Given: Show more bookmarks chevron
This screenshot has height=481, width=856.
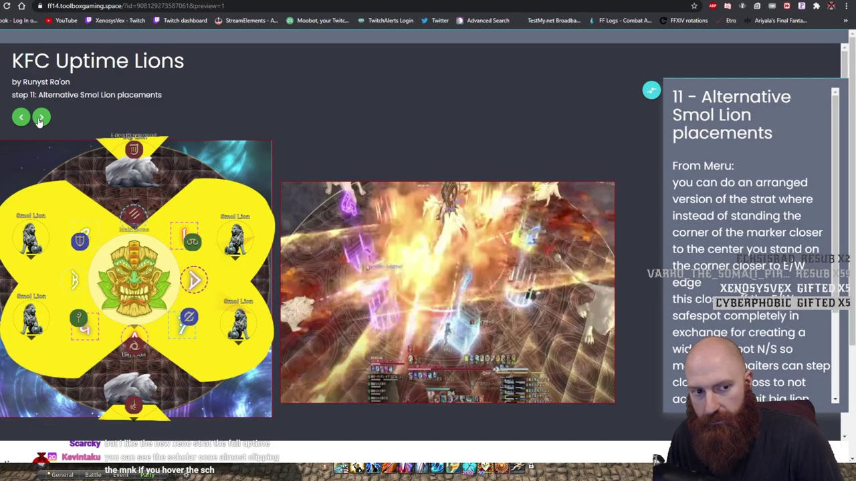Looking at the screenshot, I should tap(846, 21).
